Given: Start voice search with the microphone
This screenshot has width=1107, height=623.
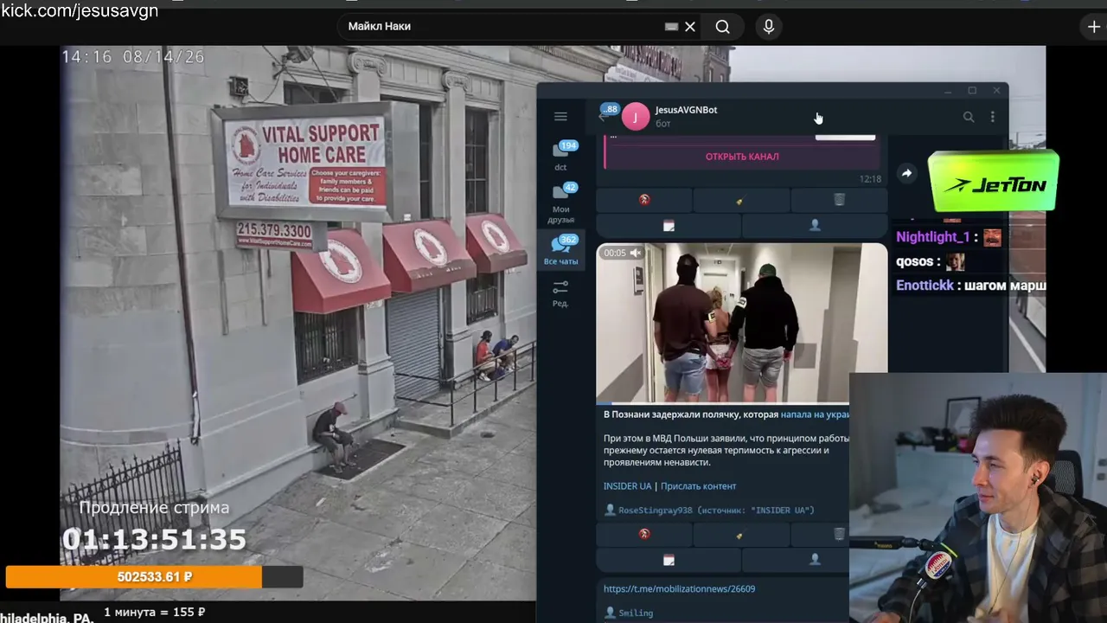Looking at the screenshot, I should (x=769, y=27).
